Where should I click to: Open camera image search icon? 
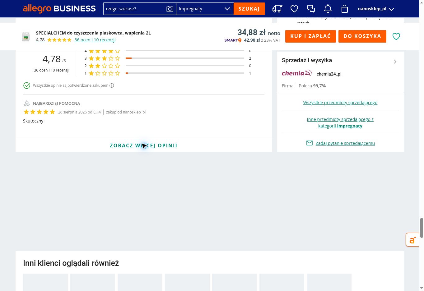point(170,9)
